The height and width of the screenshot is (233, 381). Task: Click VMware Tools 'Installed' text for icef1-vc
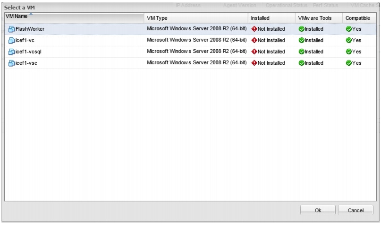tap(314, 40)
